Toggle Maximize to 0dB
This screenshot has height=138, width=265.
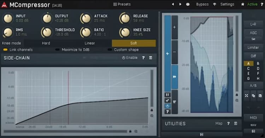pos(72,50)
